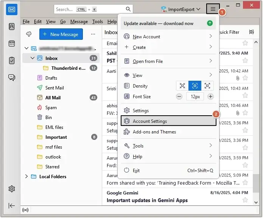This screenshot has width=263, height=218.
Task: Open the Mail space icon
Action: point(12,9)
